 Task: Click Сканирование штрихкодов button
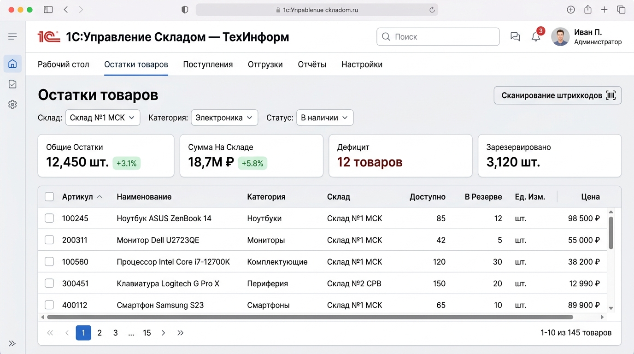[558, 95]
